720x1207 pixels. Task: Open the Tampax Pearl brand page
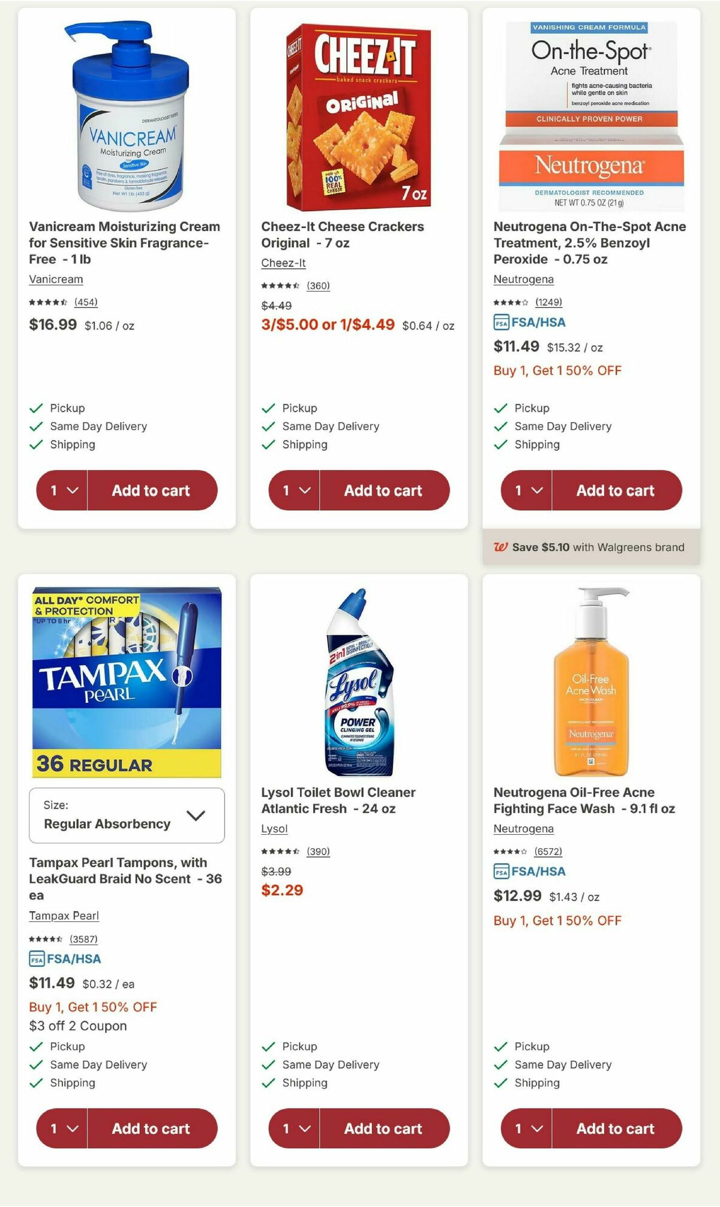click(x=64, y=916)
